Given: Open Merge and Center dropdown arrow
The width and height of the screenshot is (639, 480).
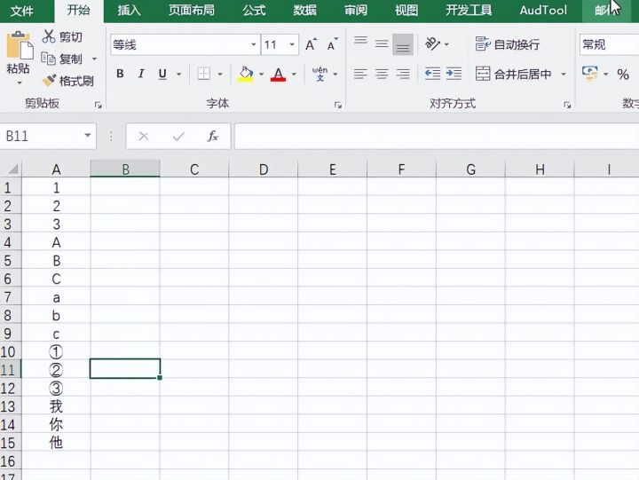Looking at the screenshot, I should (564, 75).
